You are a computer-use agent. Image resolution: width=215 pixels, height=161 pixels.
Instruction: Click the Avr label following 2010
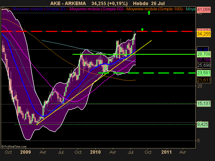click(x=113, y=152)
